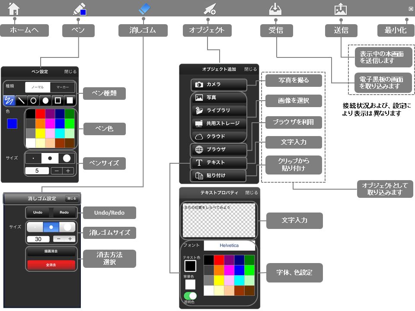This screenshot has width=415, height=311.
Task: Click the Home icon in top toolbar
Action: click(14, 9)
